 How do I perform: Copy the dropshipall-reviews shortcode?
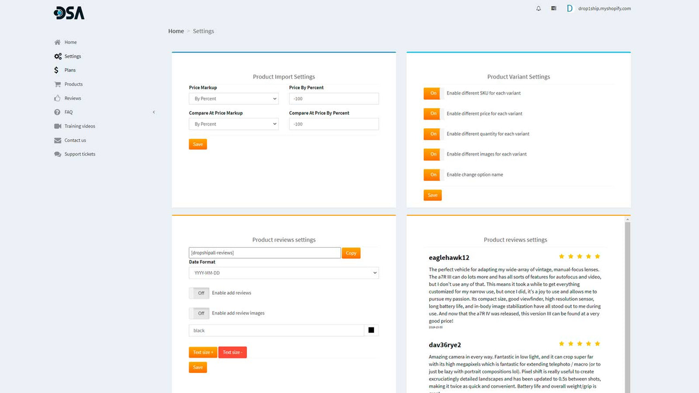pos(351,253)
